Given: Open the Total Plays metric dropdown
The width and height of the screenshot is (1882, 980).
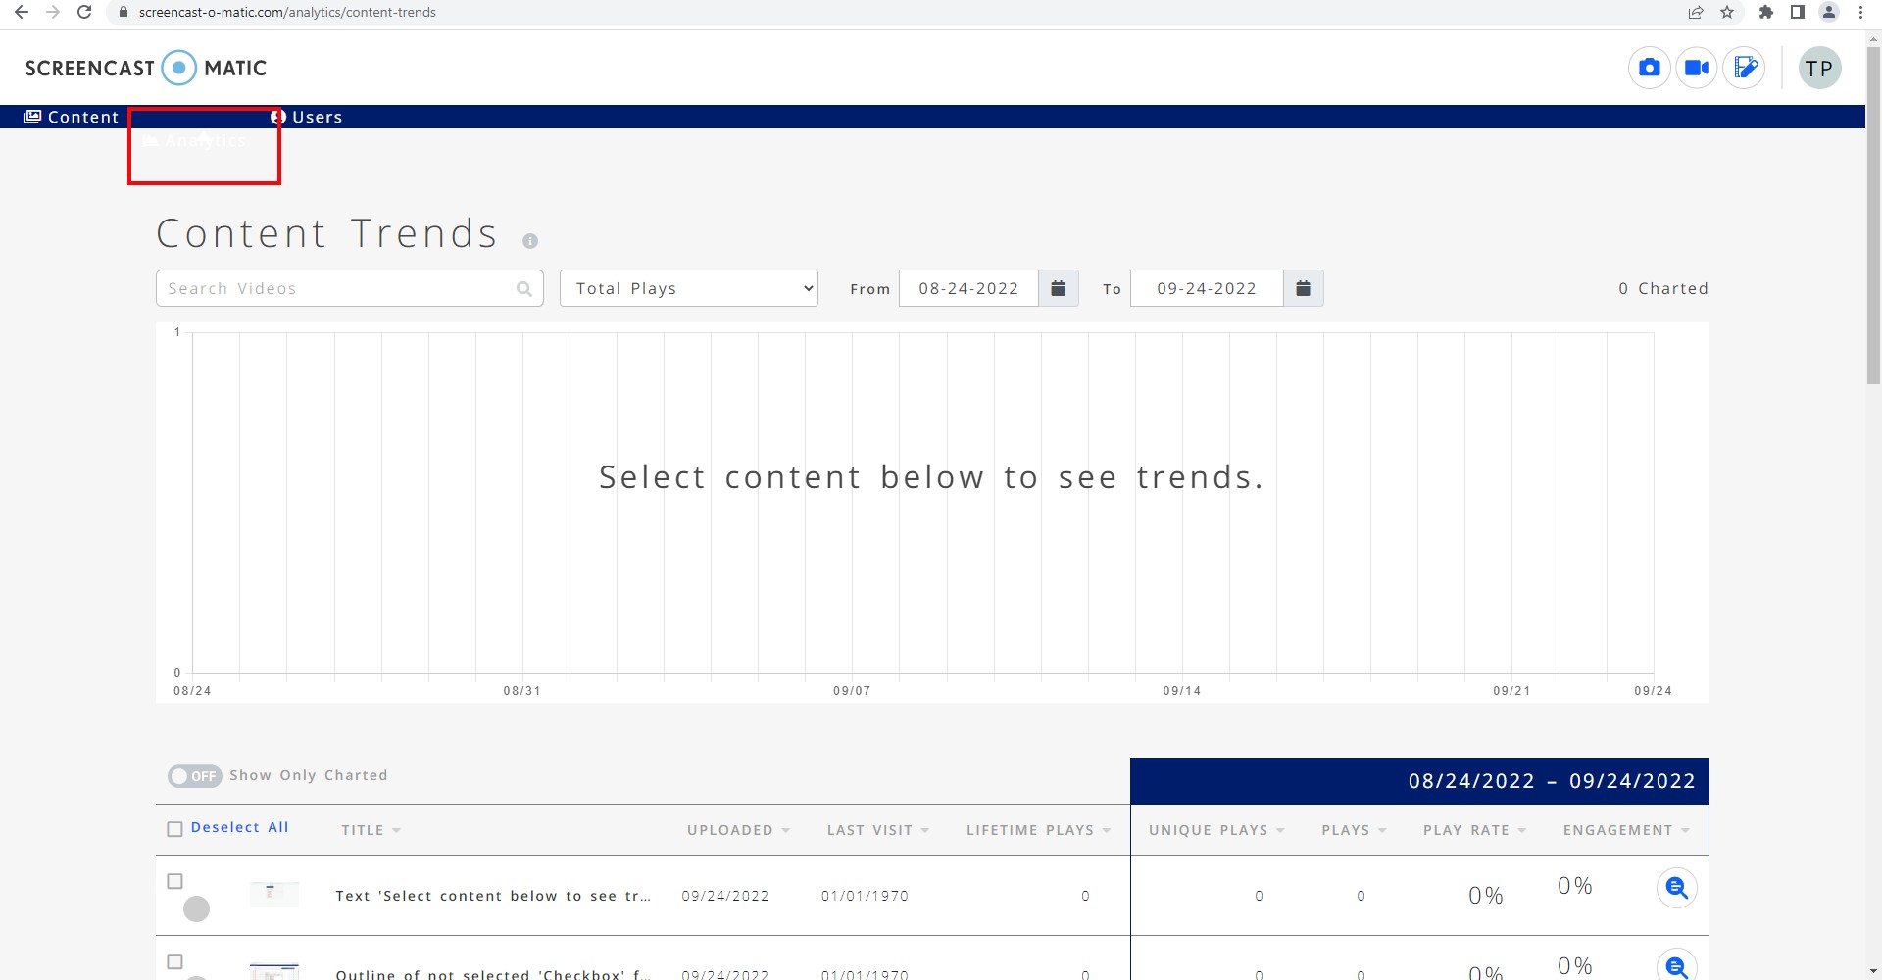Looking at the screenshot, I should coord(688,288).
